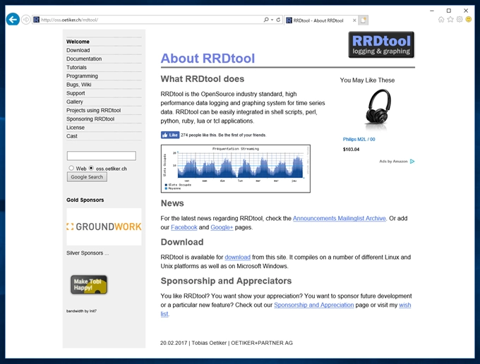The width and height of the screenshot is (480, 364).
Task: Click the forward navigation arrow
Action: click(x=26, y=20)
